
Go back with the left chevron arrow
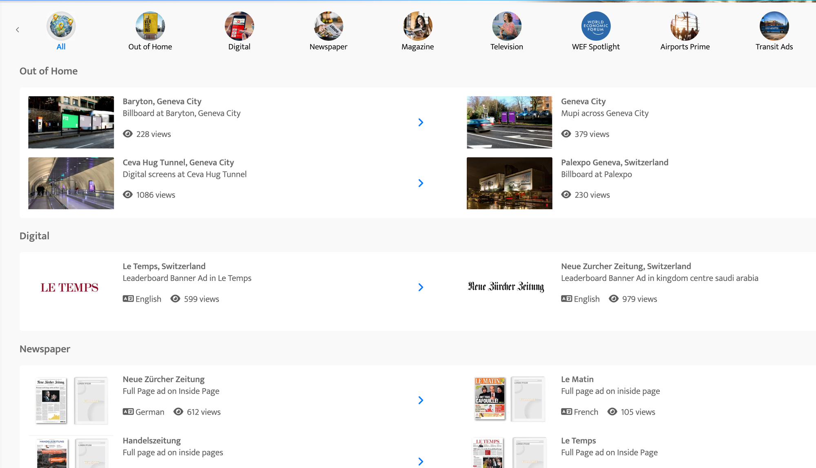(18, 30)
